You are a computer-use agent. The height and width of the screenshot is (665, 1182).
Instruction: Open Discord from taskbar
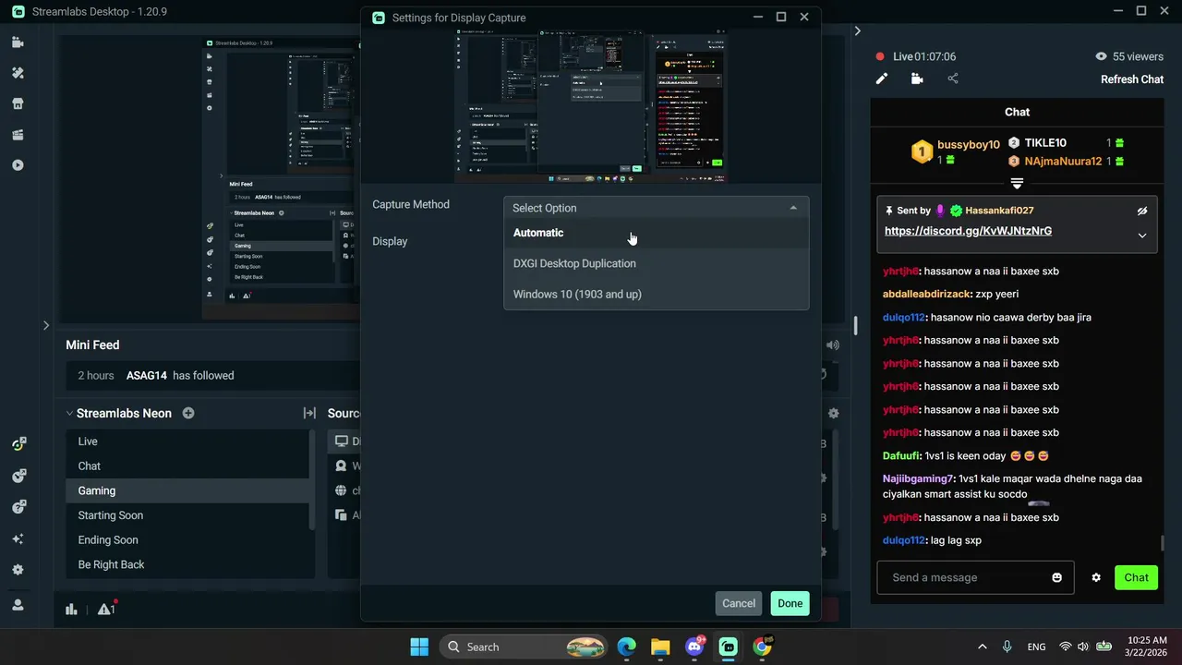pos(694,647)
